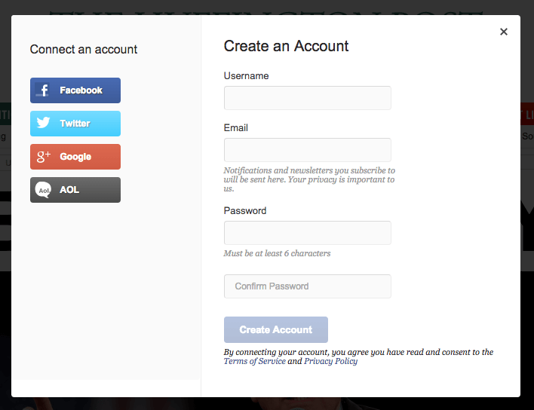Focus the Username input field
The image size is (534, 410).
coord(307,98)
